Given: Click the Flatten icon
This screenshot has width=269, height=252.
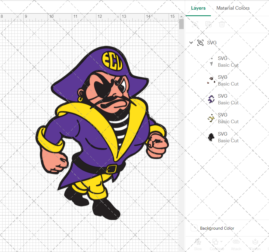Looking at the screenshot, I should tap(255, 242).
